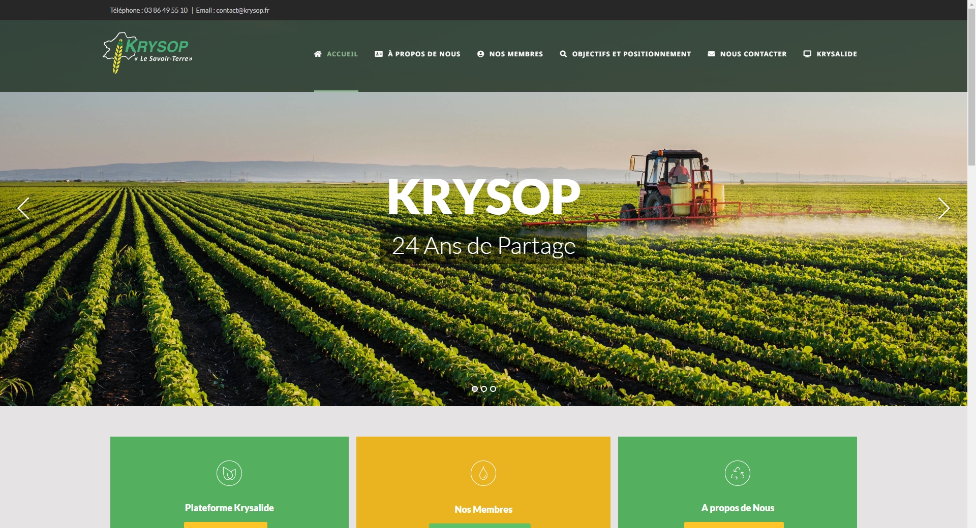
Task: Click the monitor icon beside Krysalide
Action: 807,54
